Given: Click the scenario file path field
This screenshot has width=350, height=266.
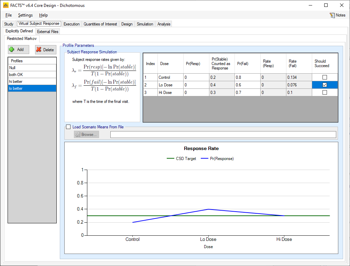Looking at the screenshot, I should [x=223, y=135].
